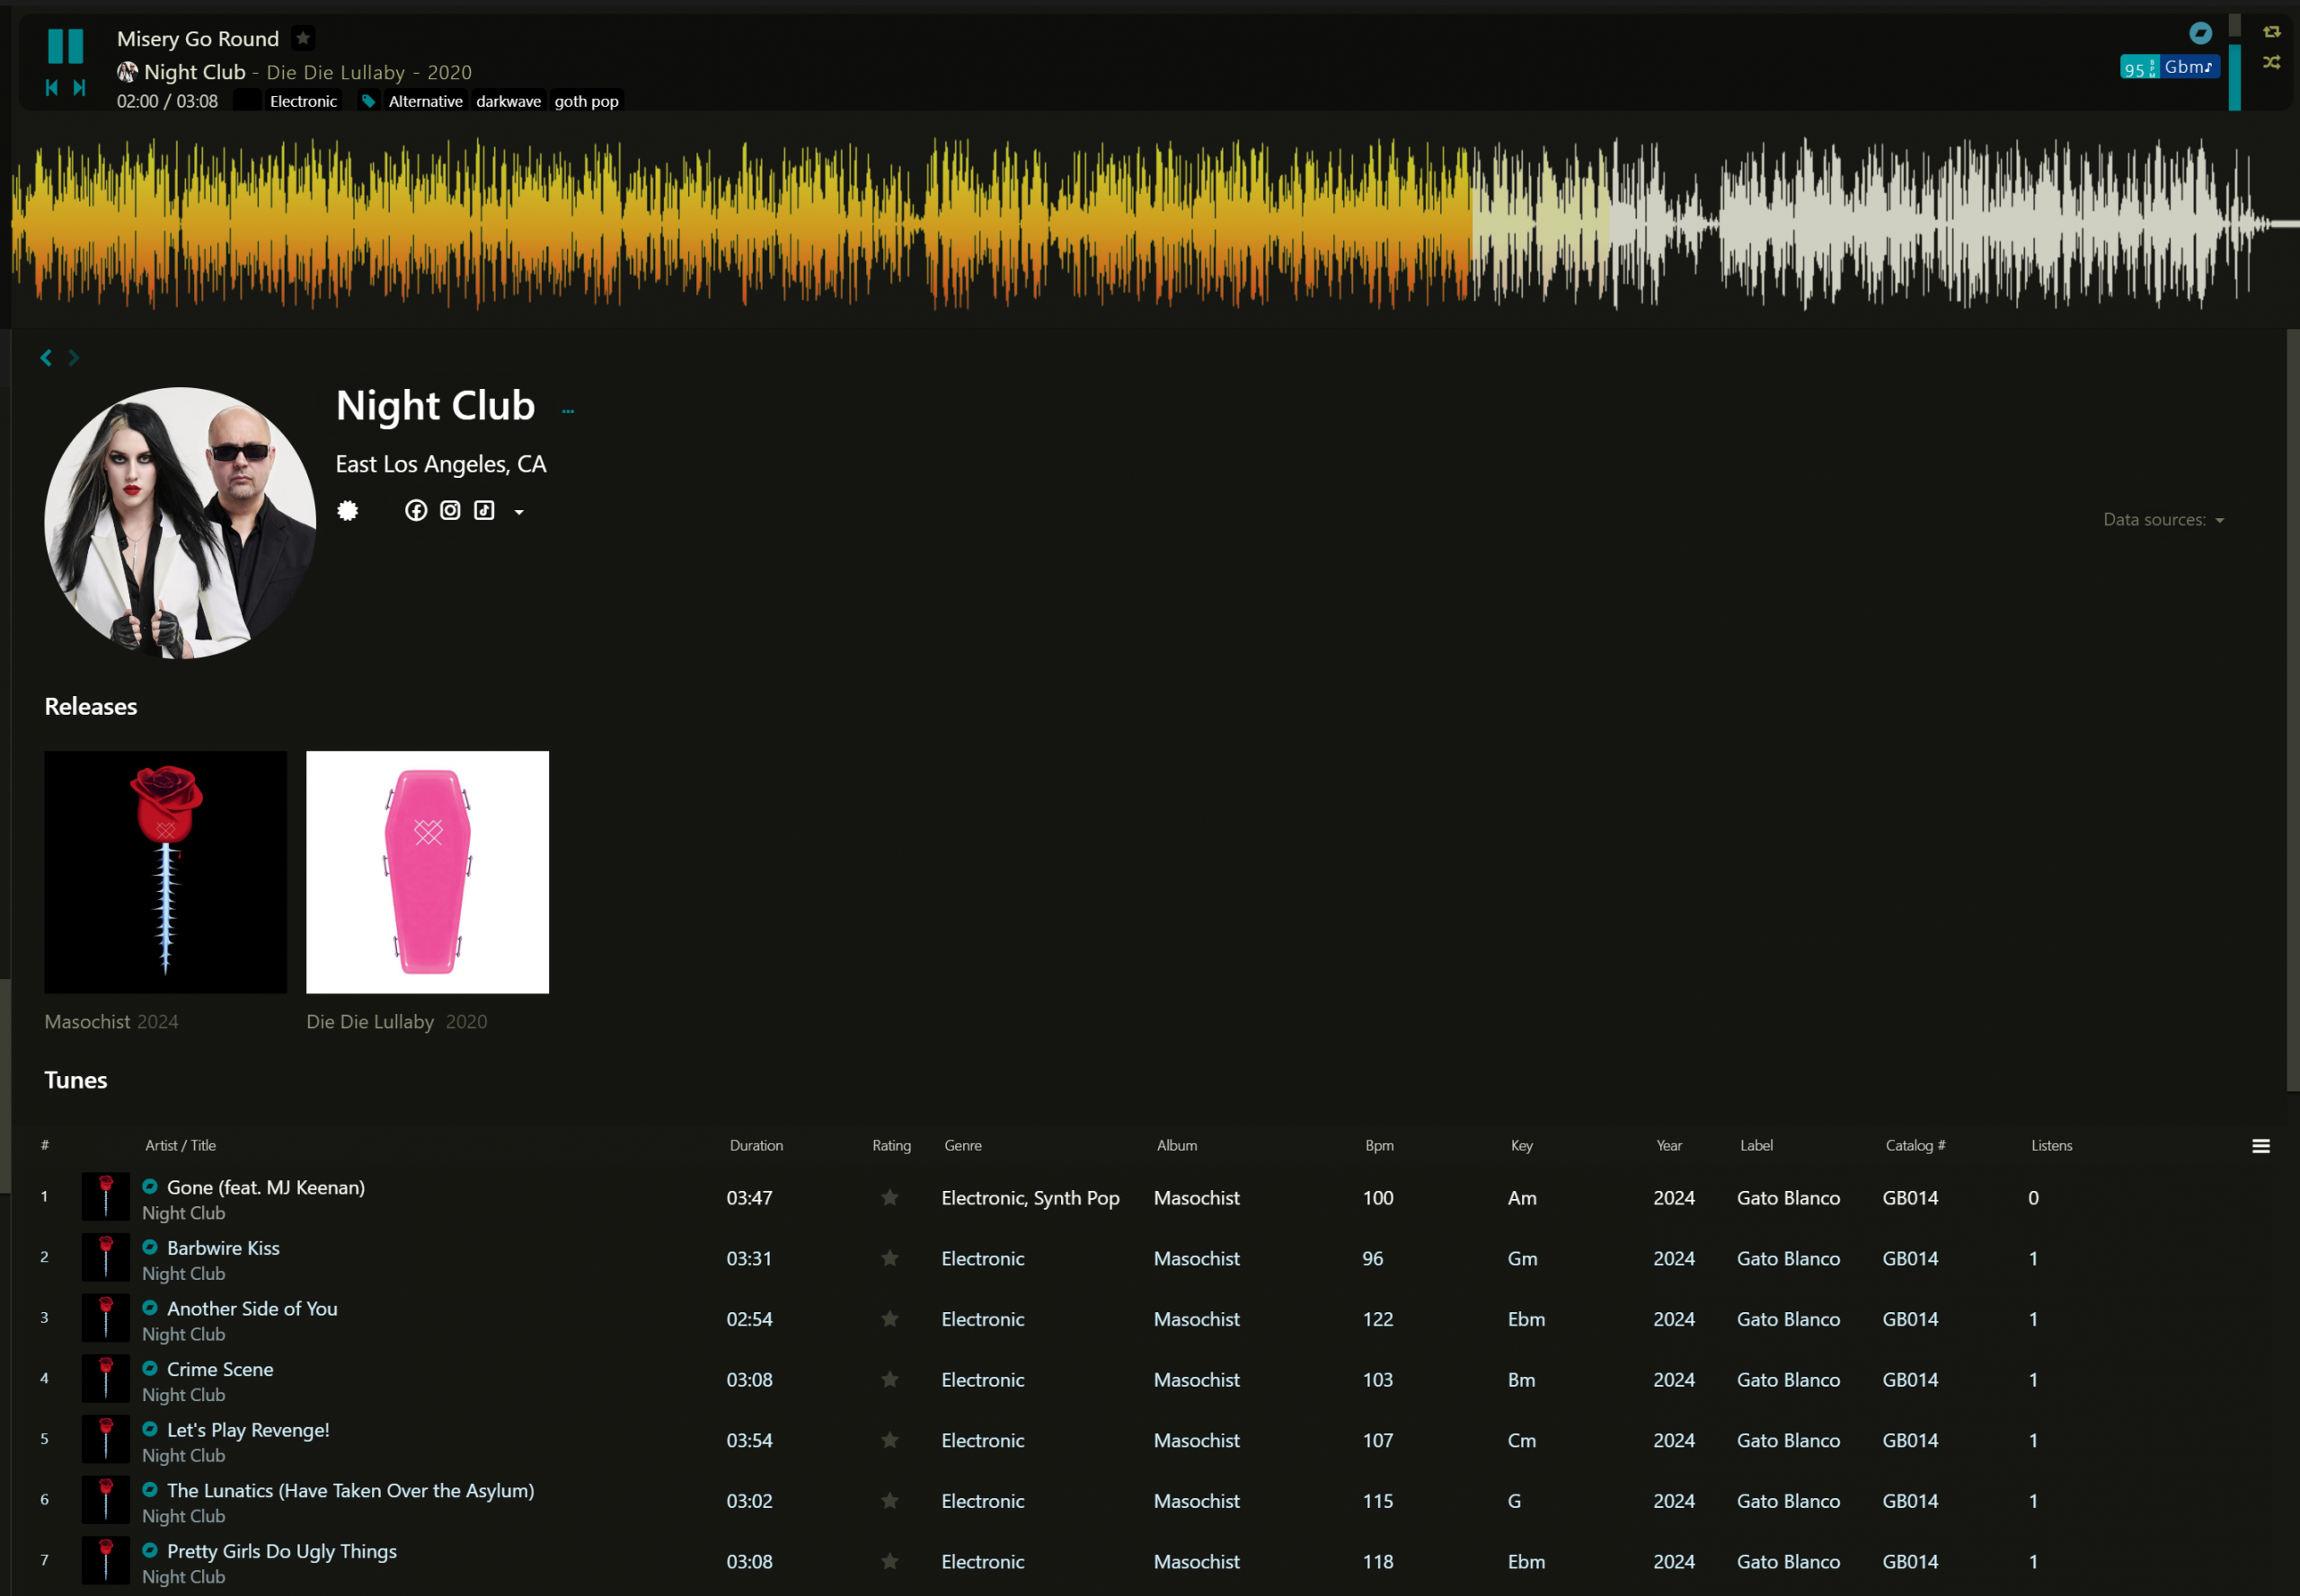
Task: Click the starburst badge icon under the location
Action: pyautogui.click(x=347, y=511)
